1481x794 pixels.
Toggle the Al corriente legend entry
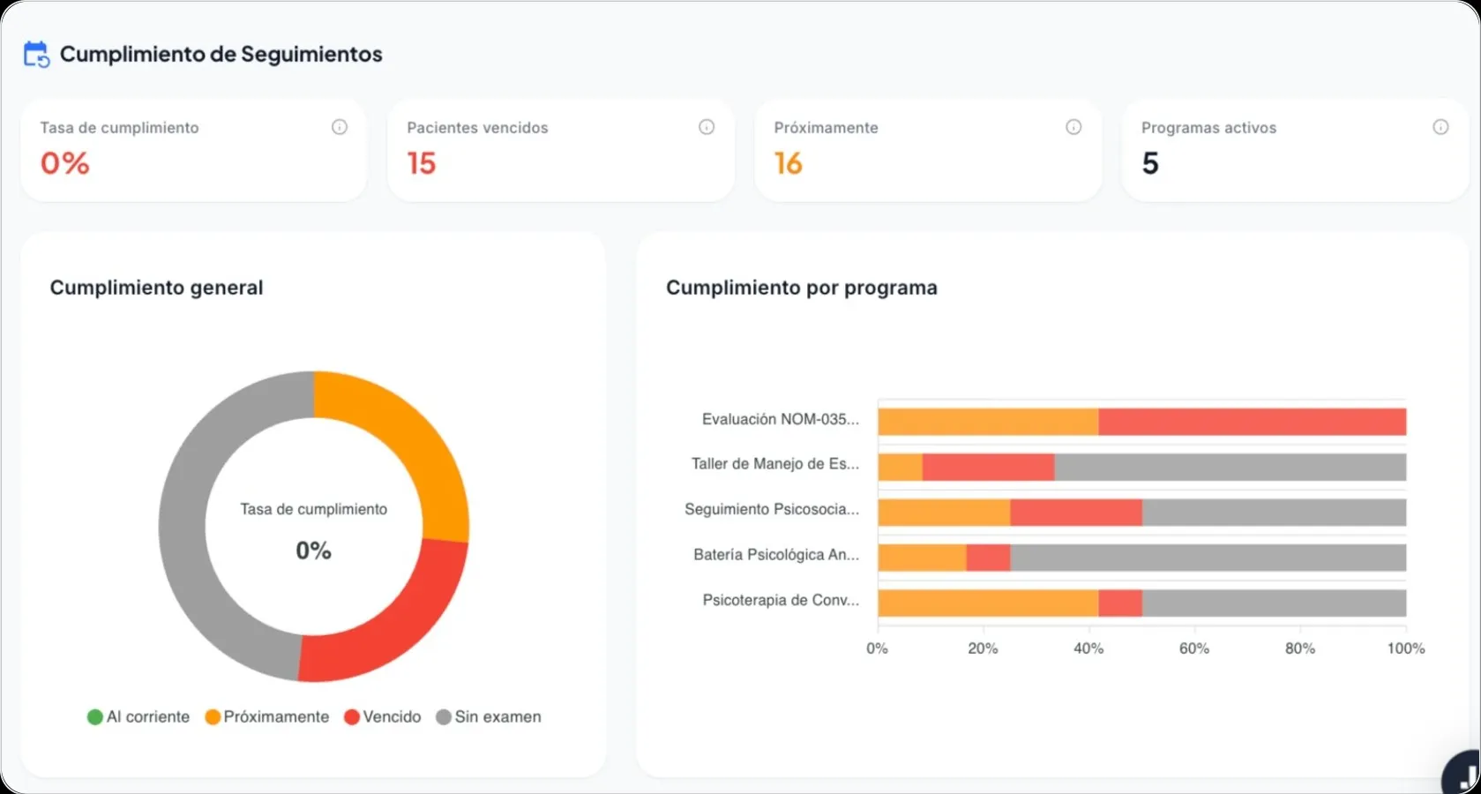[x=138, y=716]
